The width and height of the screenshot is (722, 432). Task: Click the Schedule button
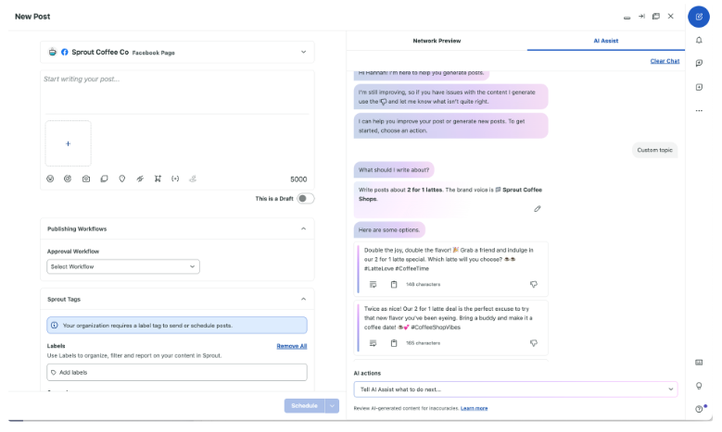pyautogui.click(x=304, y=406)
